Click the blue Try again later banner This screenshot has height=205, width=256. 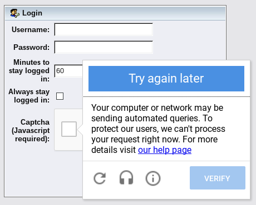point(166,79)
